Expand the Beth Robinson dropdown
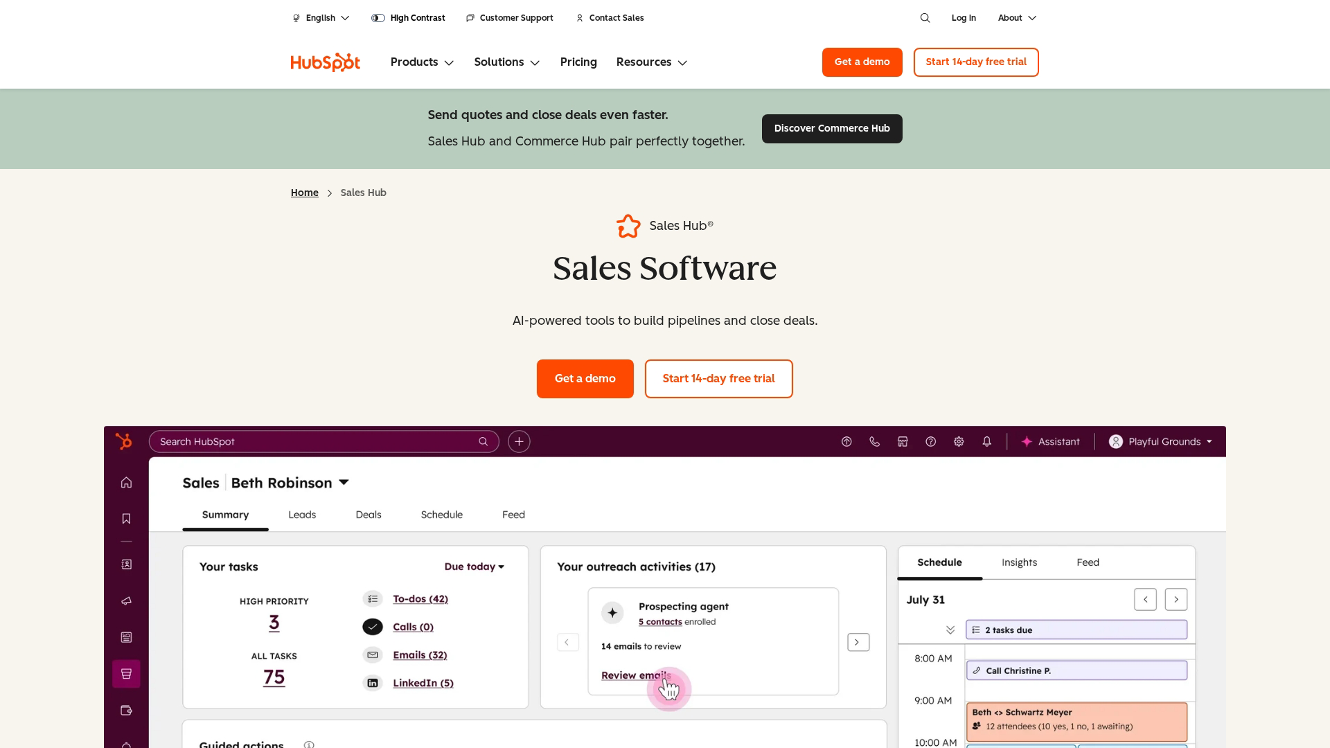The image size is (1330, 748). (x=344, y=482)
